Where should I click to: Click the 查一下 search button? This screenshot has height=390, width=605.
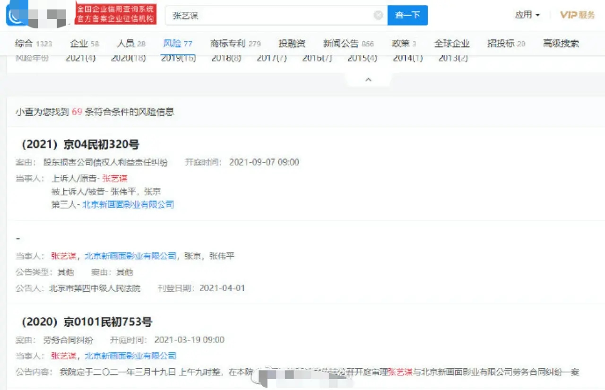click(x=407, y=15)
